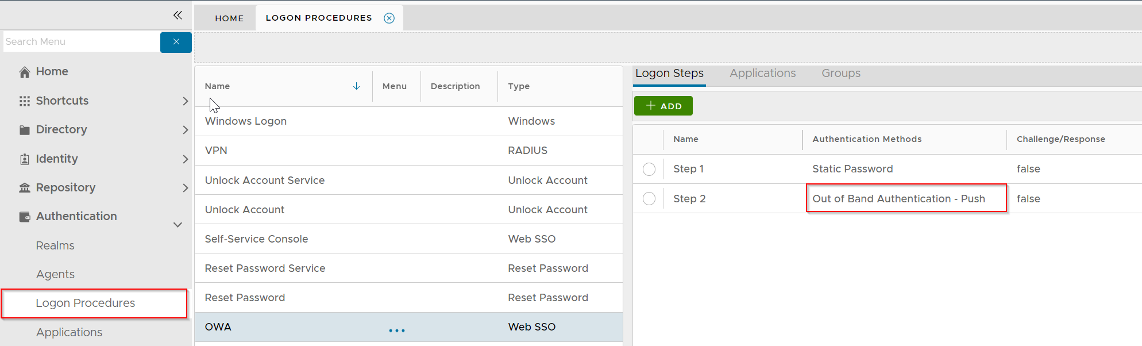1142x346 pixels.
Task: Clear the menu search with X button
Action: pyautogui.click(x=176, y=42)
